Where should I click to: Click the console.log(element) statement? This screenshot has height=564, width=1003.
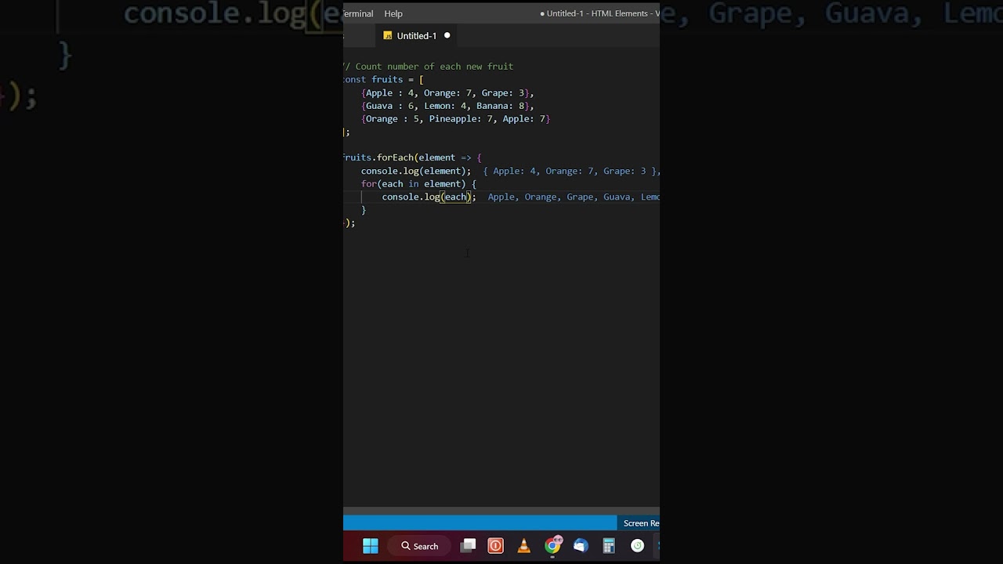click(x=416, y=171)
